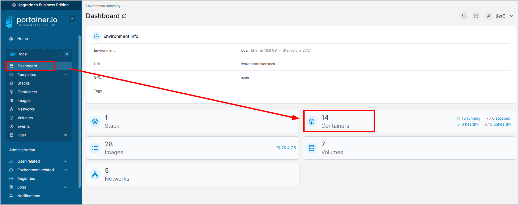Click Upgrade to Business Edition

point(41,5)
